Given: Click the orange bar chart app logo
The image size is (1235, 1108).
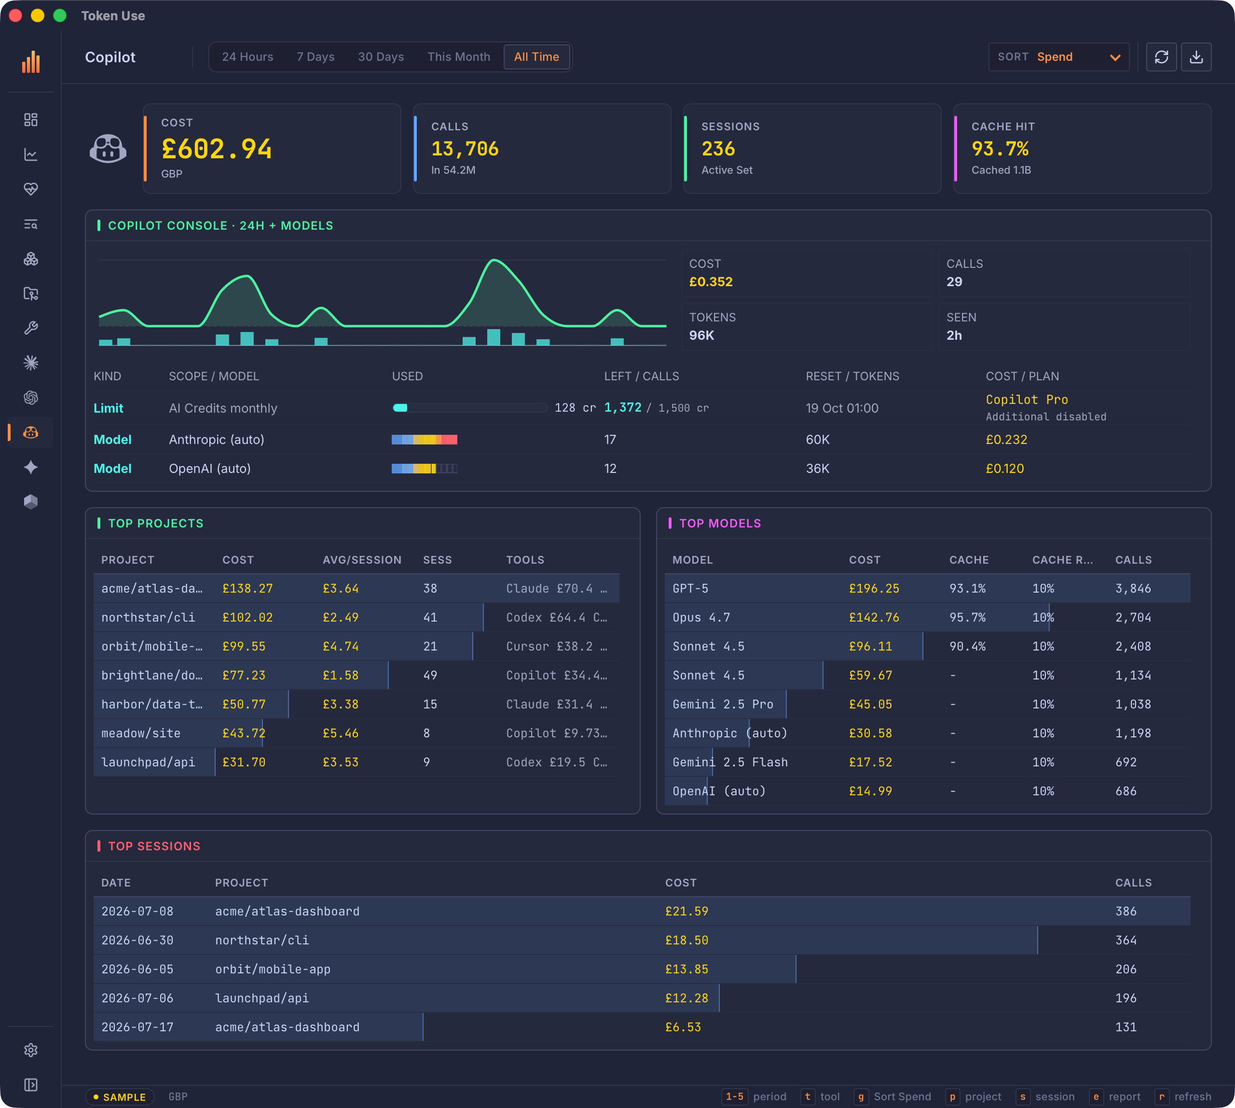Looking at the screenshot, I should 31,61.
